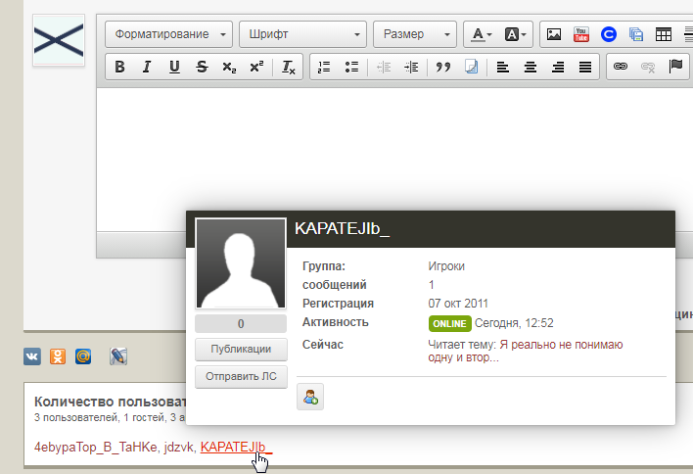
Task: Click the blue circle C icon
Action: 609,34
